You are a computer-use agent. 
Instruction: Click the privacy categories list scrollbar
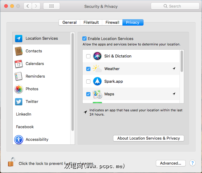click(73, 82)
